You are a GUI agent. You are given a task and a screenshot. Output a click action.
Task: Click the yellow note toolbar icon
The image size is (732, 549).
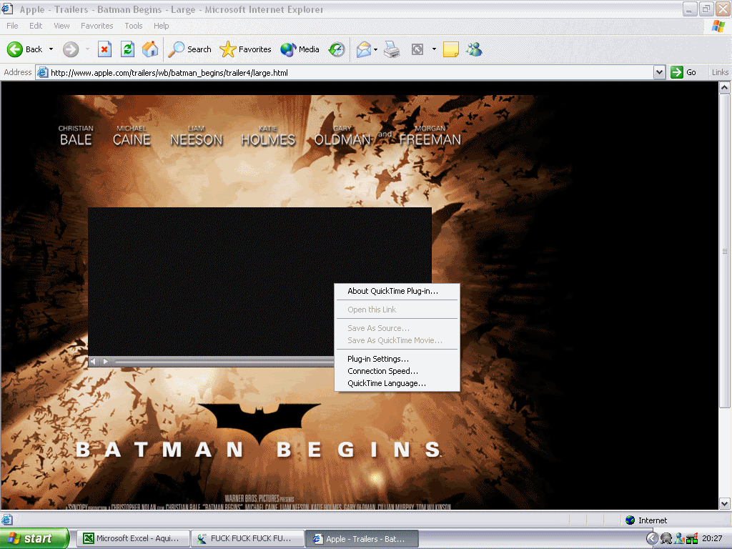(451, 49)
